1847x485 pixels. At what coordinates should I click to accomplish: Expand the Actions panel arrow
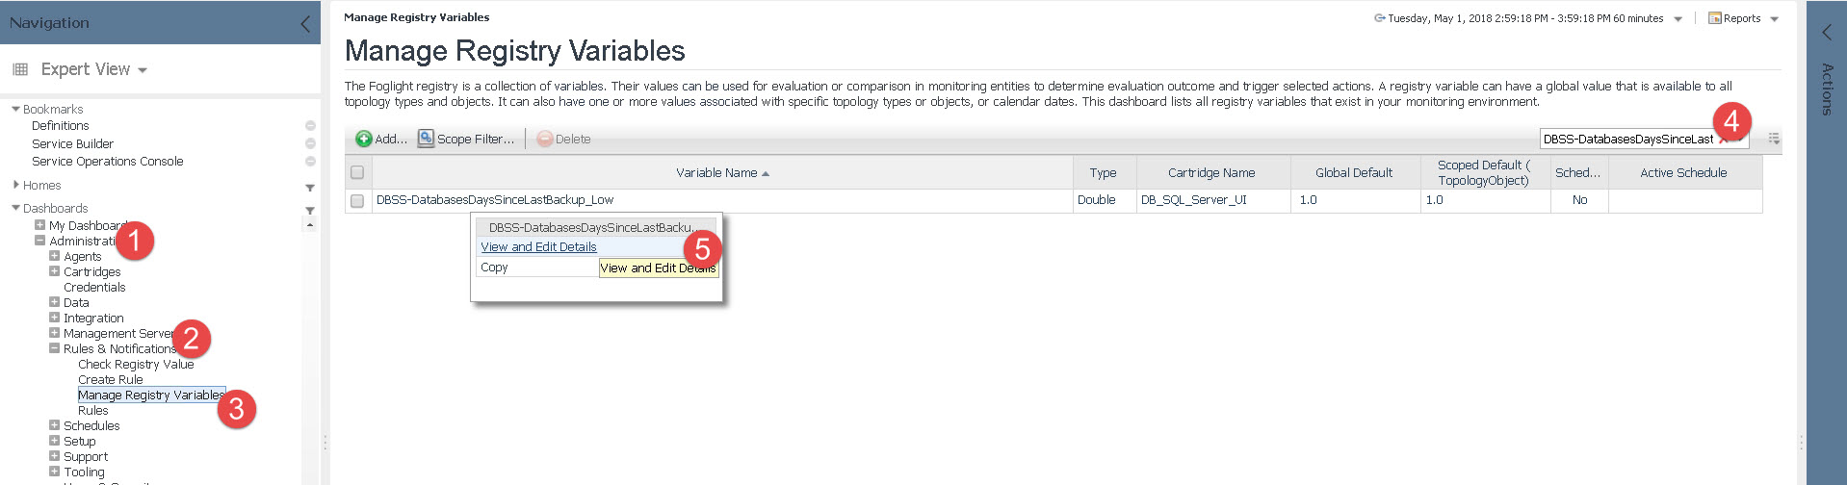pos(1826,33)
